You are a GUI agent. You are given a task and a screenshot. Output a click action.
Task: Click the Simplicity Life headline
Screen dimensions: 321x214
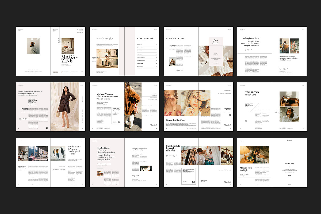[173, 148]
